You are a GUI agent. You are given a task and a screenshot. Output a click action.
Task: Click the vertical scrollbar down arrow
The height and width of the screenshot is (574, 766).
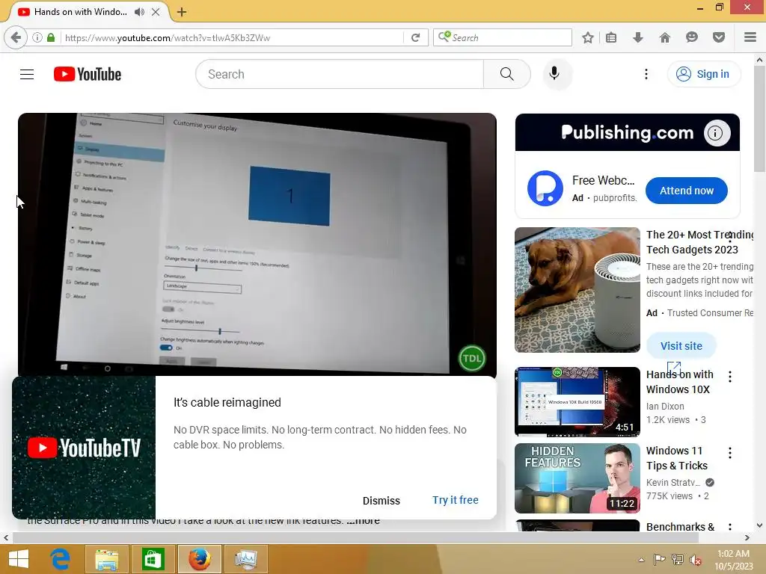760,525
